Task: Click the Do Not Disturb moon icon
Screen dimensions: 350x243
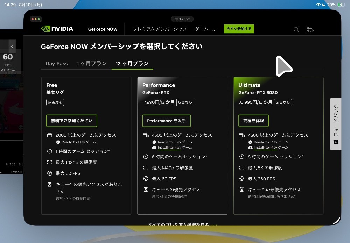Action: pos(324,5)
